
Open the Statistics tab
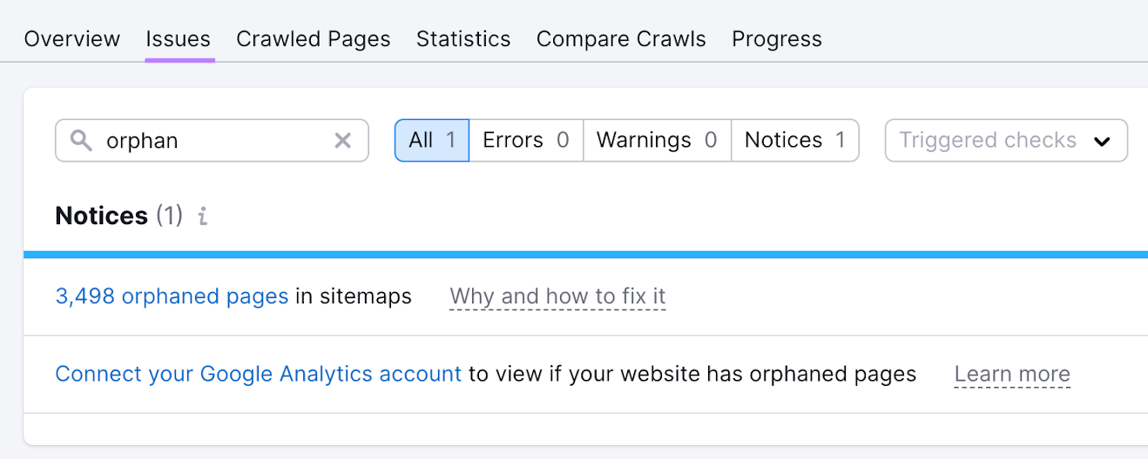pos(463,39)
